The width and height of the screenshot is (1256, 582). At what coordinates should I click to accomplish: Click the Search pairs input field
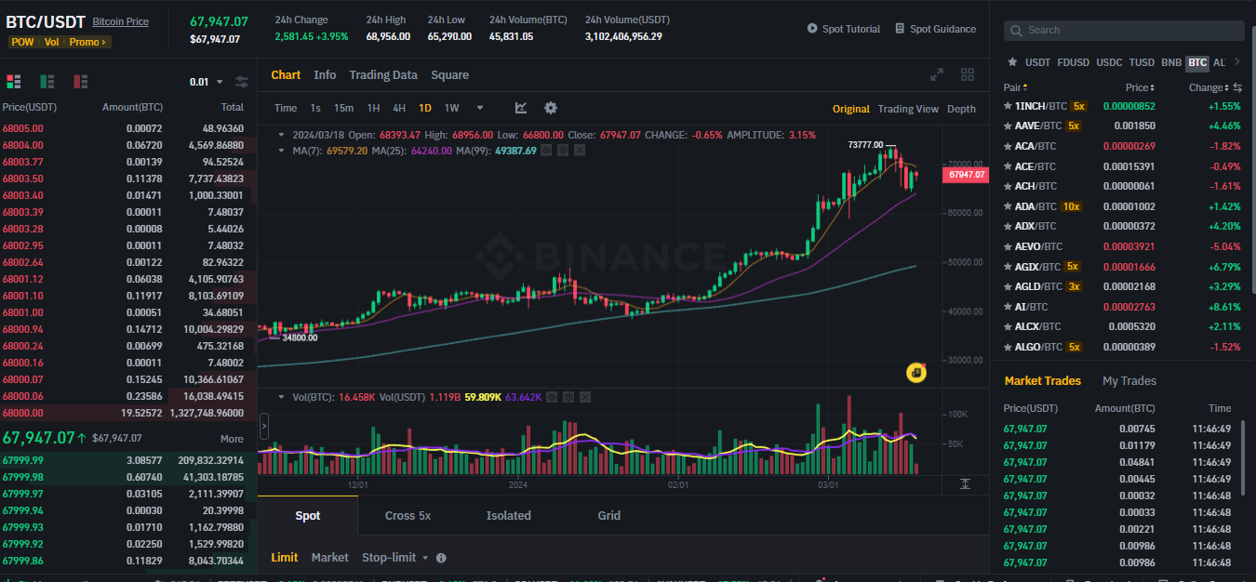coord(1124,30)
